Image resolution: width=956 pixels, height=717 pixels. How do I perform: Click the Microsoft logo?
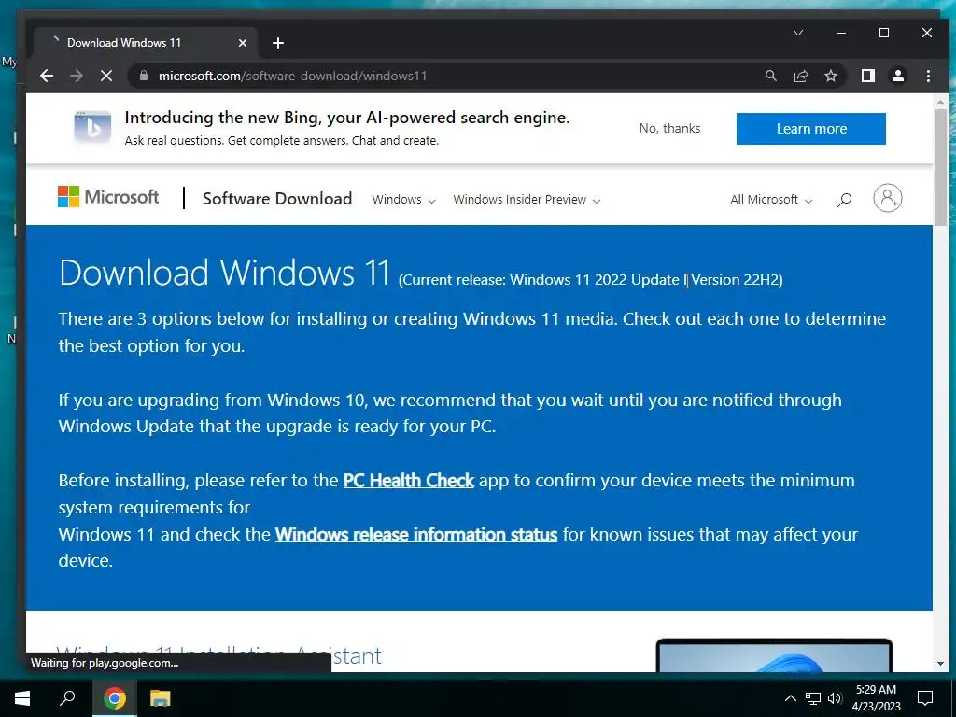pyautogui.click(x=108, y=197)
